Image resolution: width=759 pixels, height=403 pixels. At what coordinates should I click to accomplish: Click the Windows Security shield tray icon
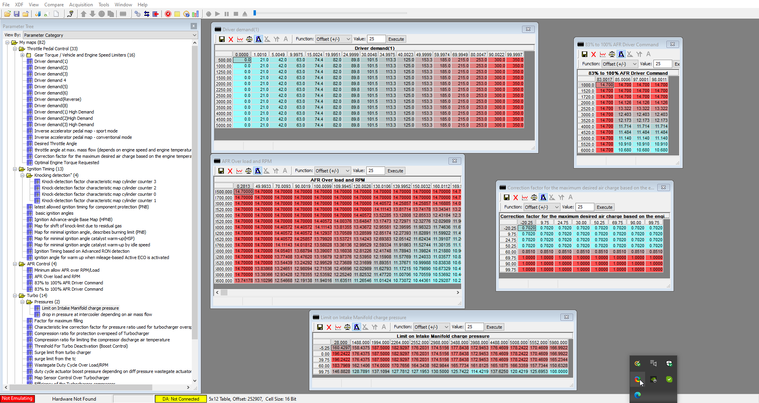coord(669,363)
